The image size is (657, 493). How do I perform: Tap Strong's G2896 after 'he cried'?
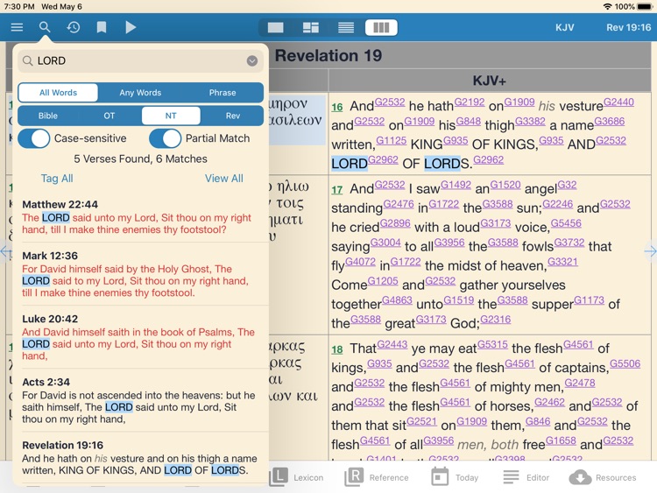pos(395,223)
